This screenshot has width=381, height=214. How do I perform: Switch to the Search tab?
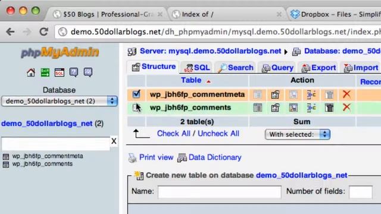[235, 67]
